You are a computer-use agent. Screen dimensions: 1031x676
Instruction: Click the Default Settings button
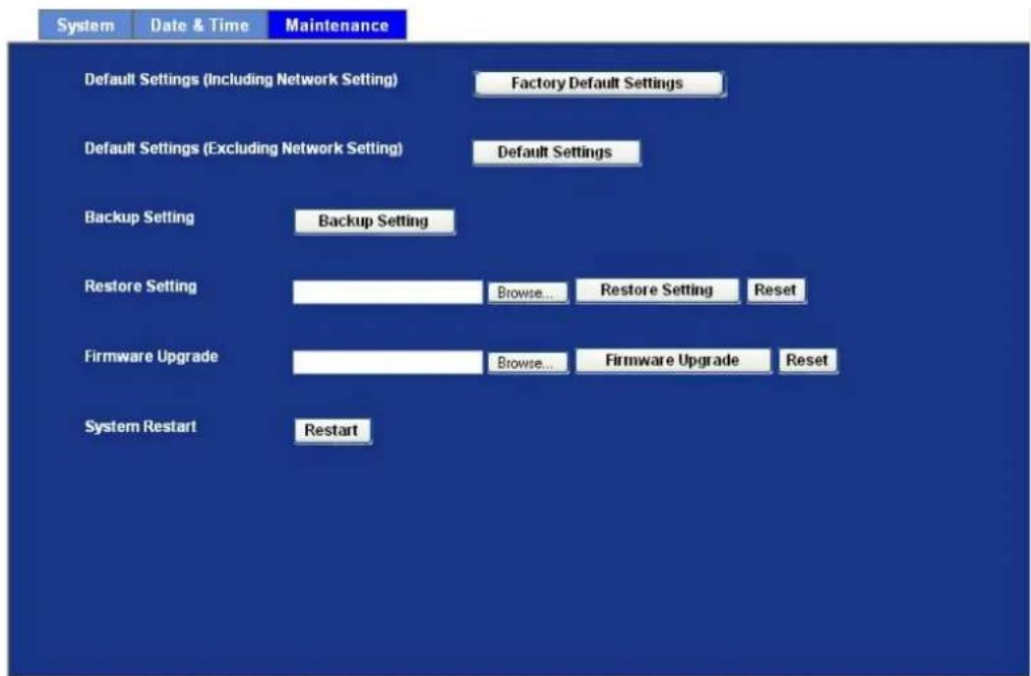coord(556,153)
